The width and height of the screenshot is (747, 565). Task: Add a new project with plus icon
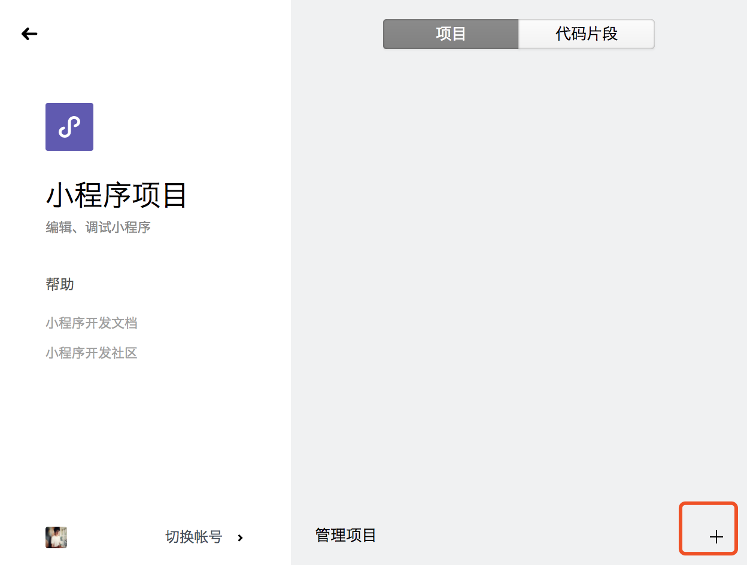click(716, 537)
